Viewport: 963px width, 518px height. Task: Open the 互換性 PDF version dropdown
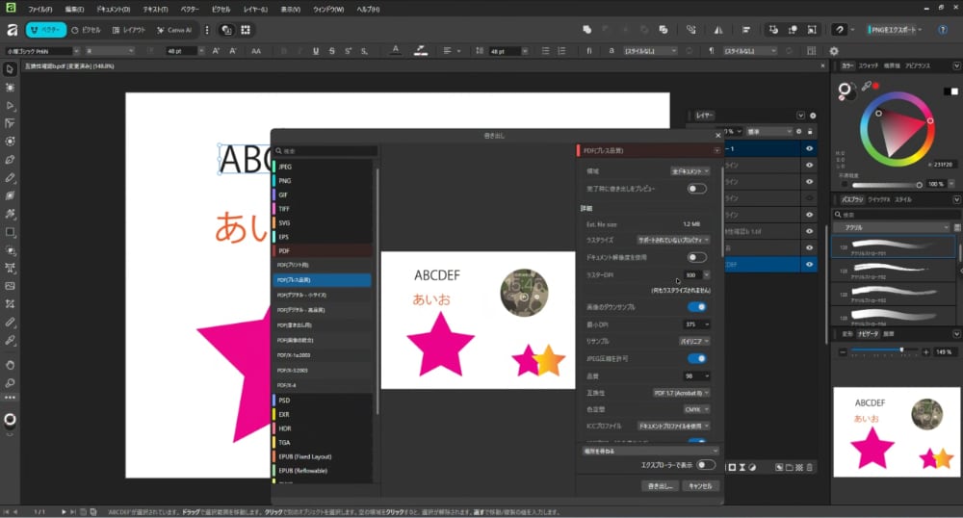tap(682, 393)
